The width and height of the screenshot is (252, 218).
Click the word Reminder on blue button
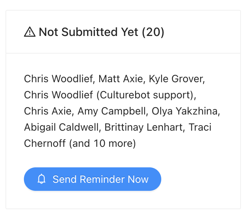click(x=102, y=179)
